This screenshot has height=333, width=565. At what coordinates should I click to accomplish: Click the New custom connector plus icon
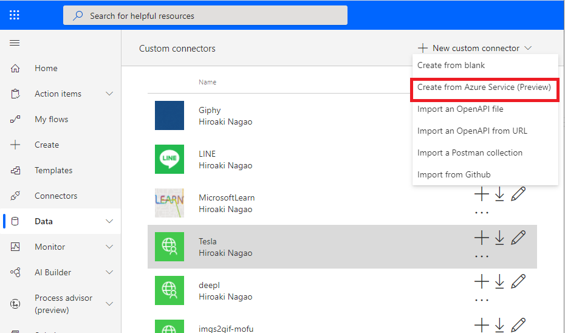click(x=423, y=48)
